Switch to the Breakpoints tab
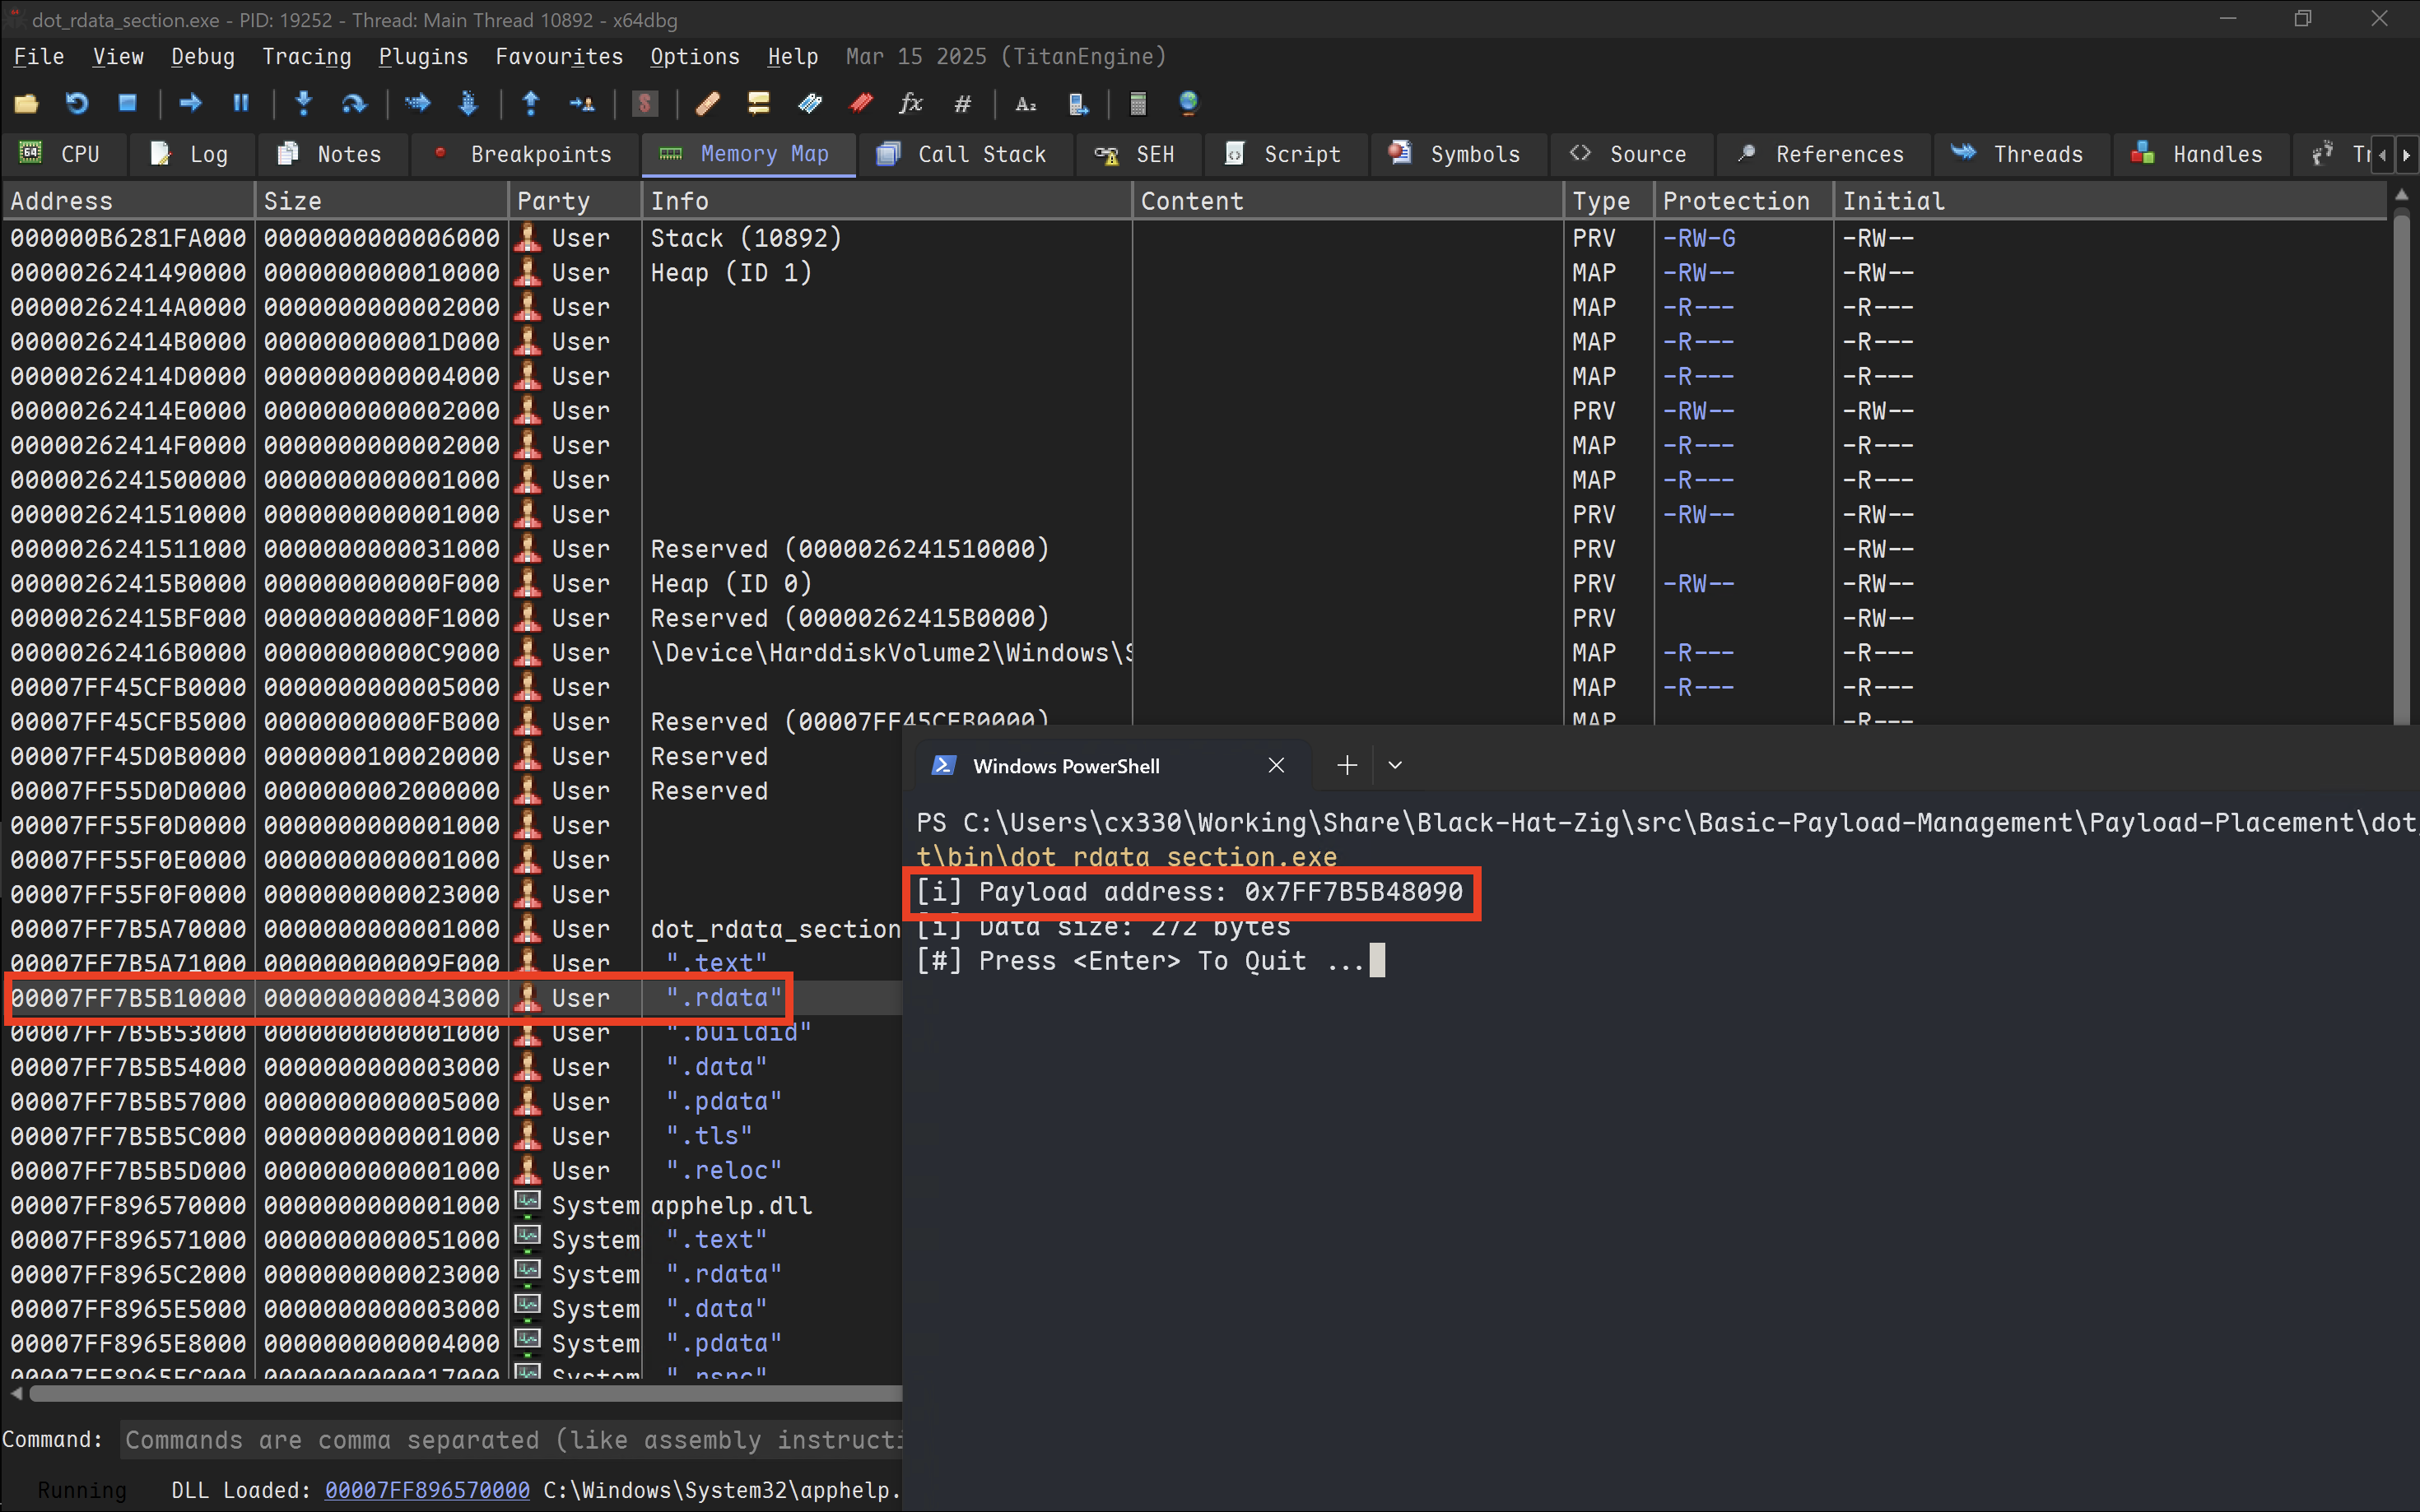Screen dimensions: 2420x1512 (x=524, y=154)
